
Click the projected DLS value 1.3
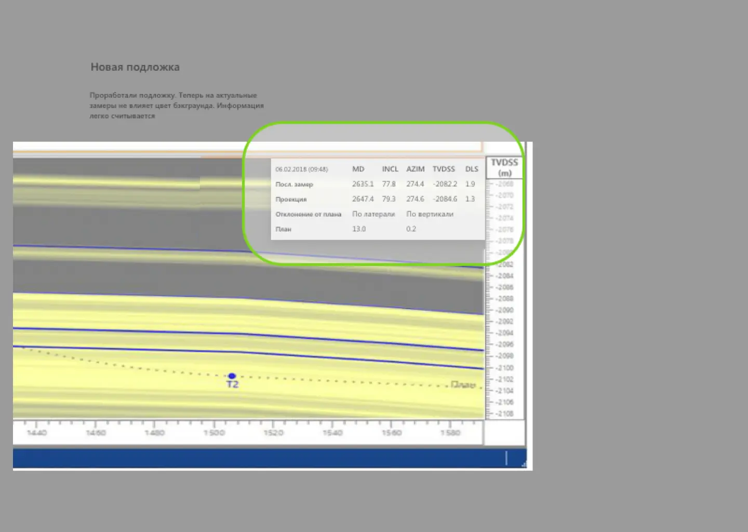pos(470,199)
